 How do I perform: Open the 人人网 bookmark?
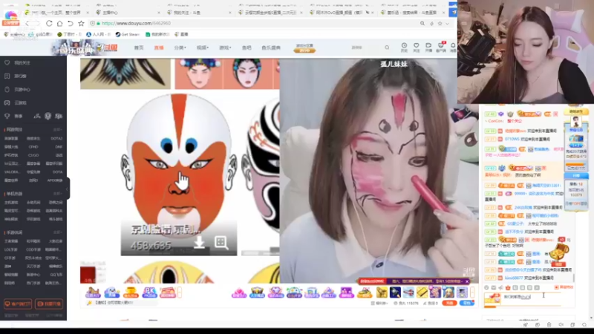pos(98,34)
